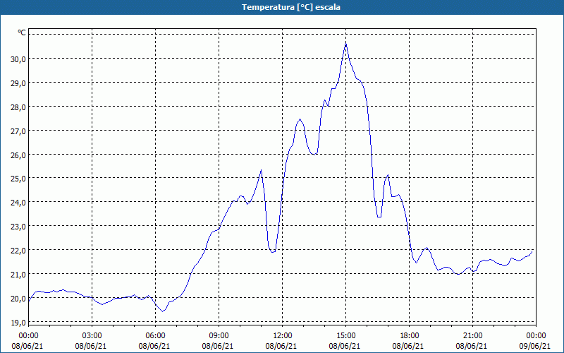Click the curve's dip near 11:30
This screenshot has width=564, height=353.
point(273,252)
